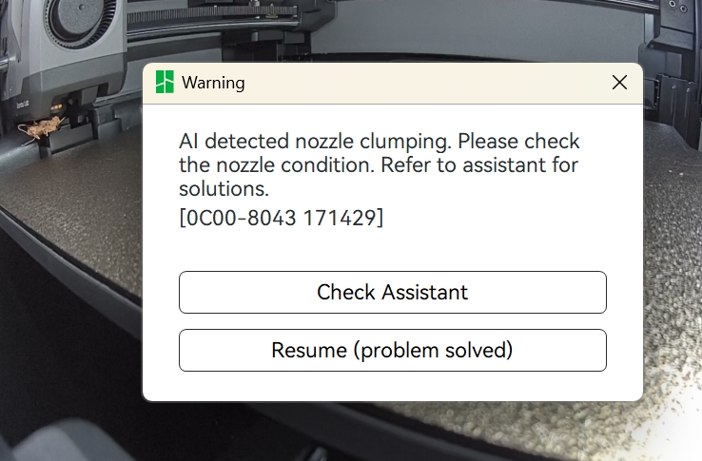Click the green Bambu logo icon
The image size is (702, 461).
click(165, 82)
